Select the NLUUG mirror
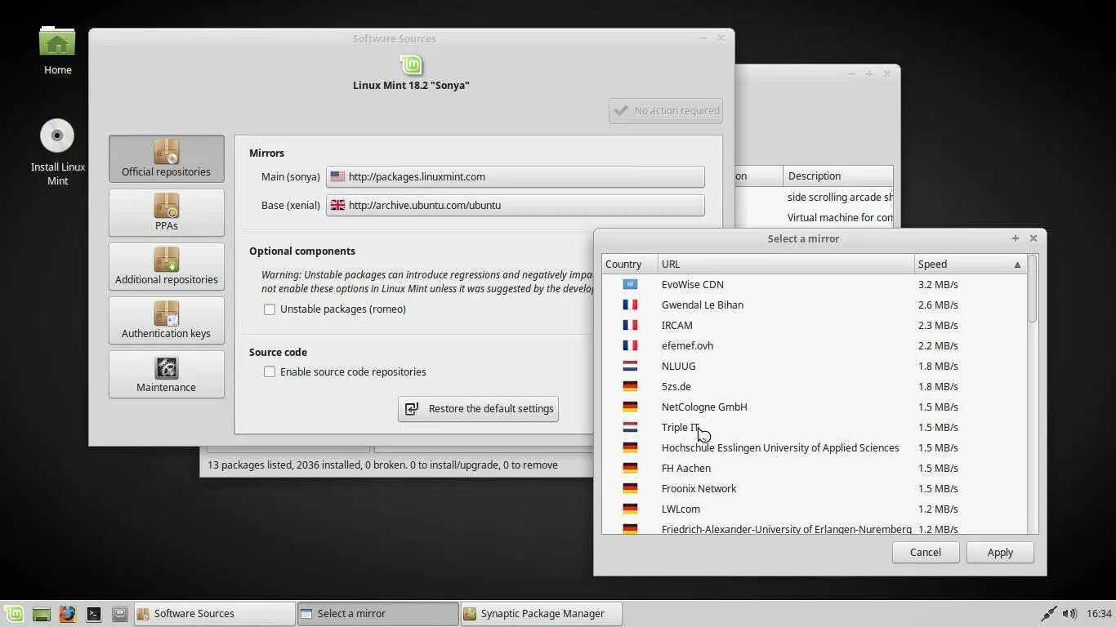The height and width of the screenshot is (627, 1116). [814, 366]
